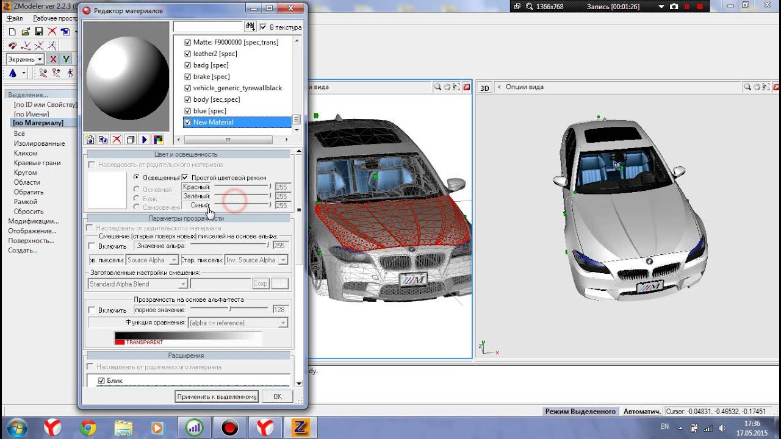Open the '(alpha <= reference)' comparison dropdown
This screenshot has width=781, height=439.
coord(238,323)
